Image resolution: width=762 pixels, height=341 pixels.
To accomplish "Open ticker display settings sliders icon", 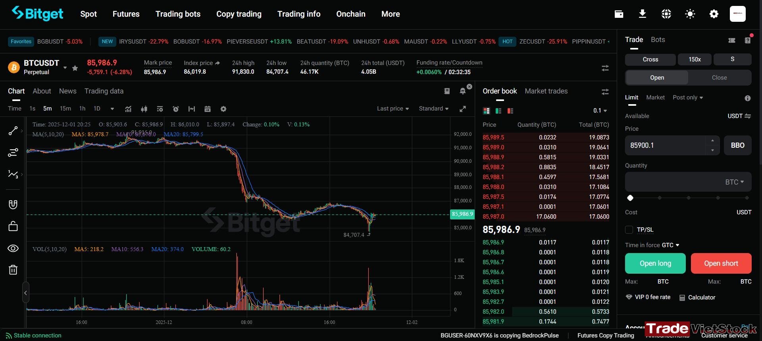I will (x=605, y=68).
